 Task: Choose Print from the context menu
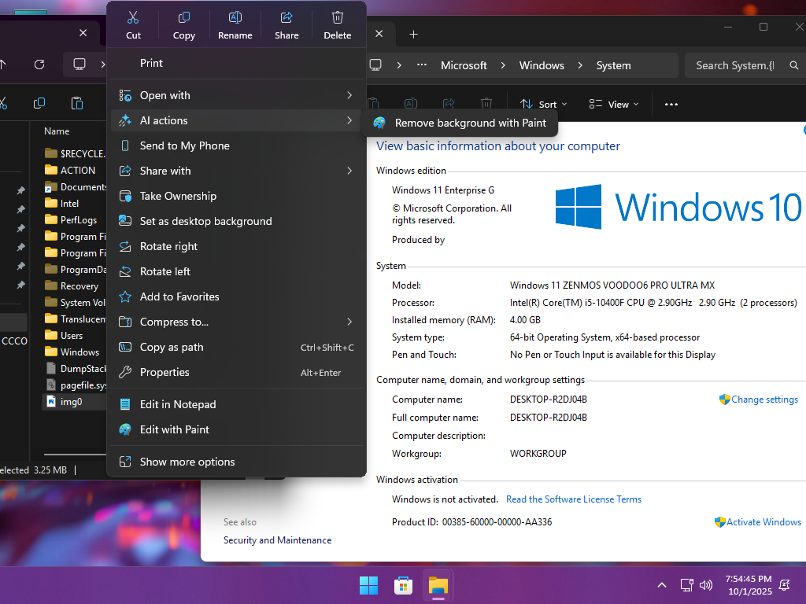[236, 63]
